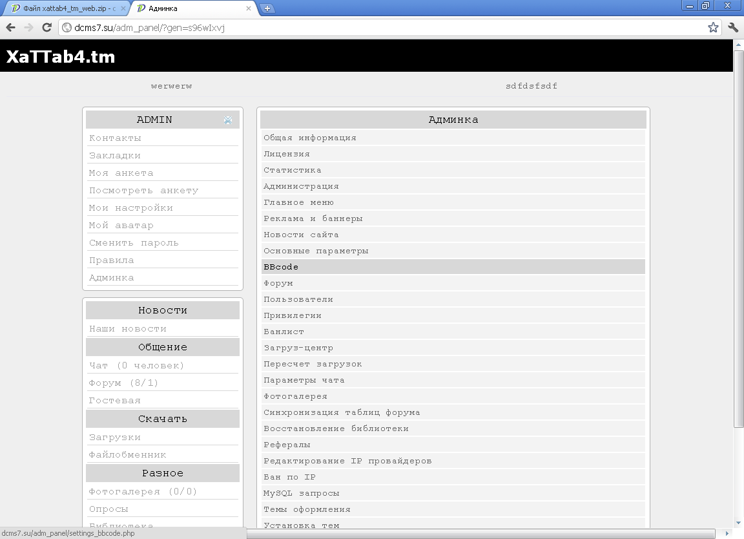Open Новости сайта admin item

[x=453, y=235]
